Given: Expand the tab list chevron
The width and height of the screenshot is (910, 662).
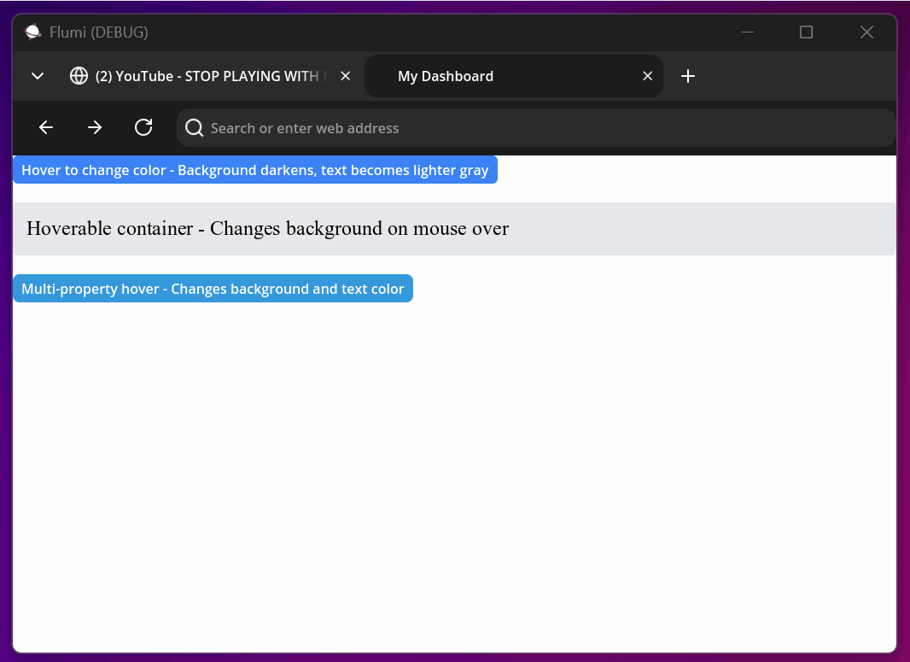Looking at the screenshot, I should coord(38,76).
